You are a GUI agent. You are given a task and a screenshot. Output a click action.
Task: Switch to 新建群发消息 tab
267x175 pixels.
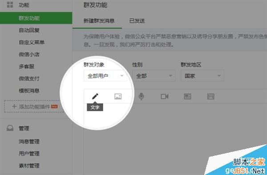(99, 21)
